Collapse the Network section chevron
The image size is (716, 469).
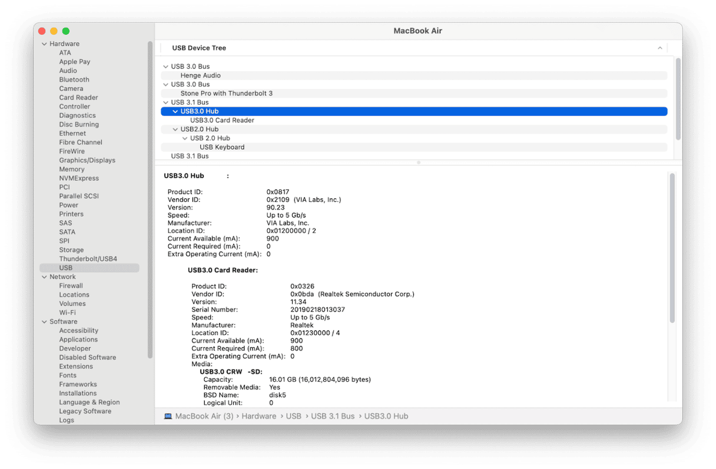point(44,277)
